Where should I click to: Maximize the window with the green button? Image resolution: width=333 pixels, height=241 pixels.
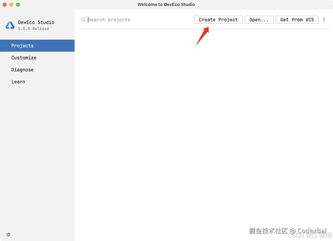[x=18, y=5]
